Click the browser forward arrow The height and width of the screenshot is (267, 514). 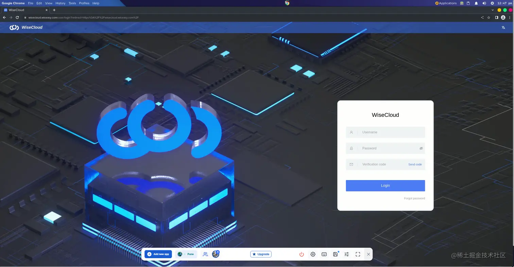[11, 17]
